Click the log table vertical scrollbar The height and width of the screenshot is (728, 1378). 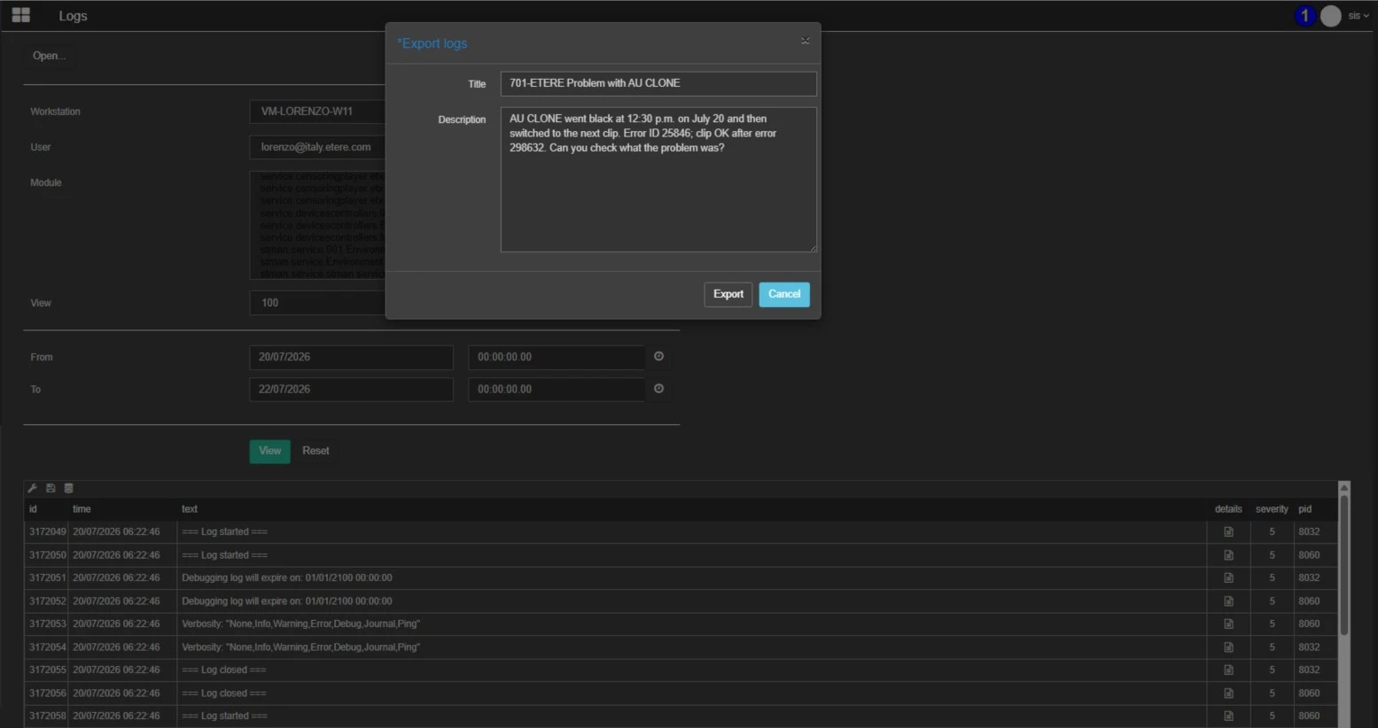point(1343,565)
